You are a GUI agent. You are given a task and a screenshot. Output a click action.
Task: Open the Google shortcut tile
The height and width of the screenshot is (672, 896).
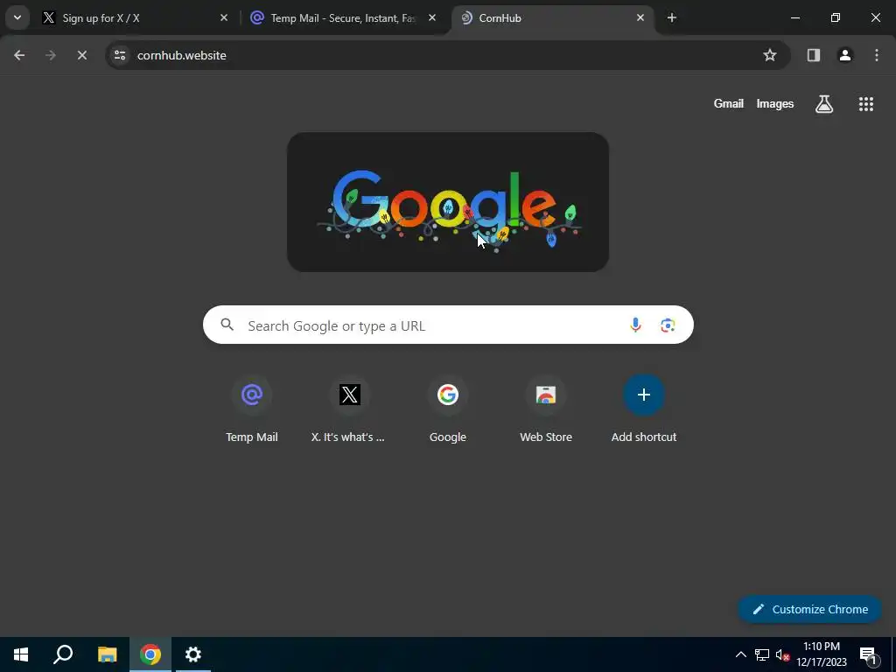(x=448, y=409)
